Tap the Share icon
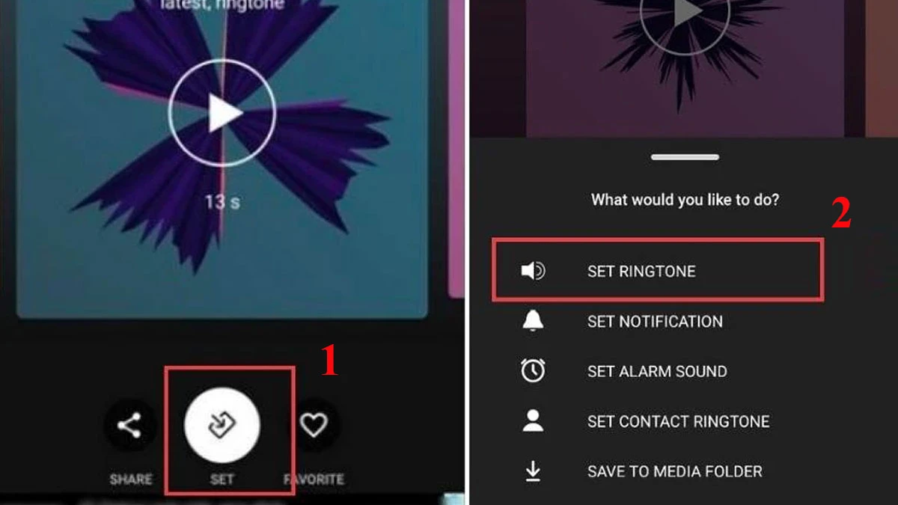The height and width of the screenshot is (505, 898). (129, 426)
